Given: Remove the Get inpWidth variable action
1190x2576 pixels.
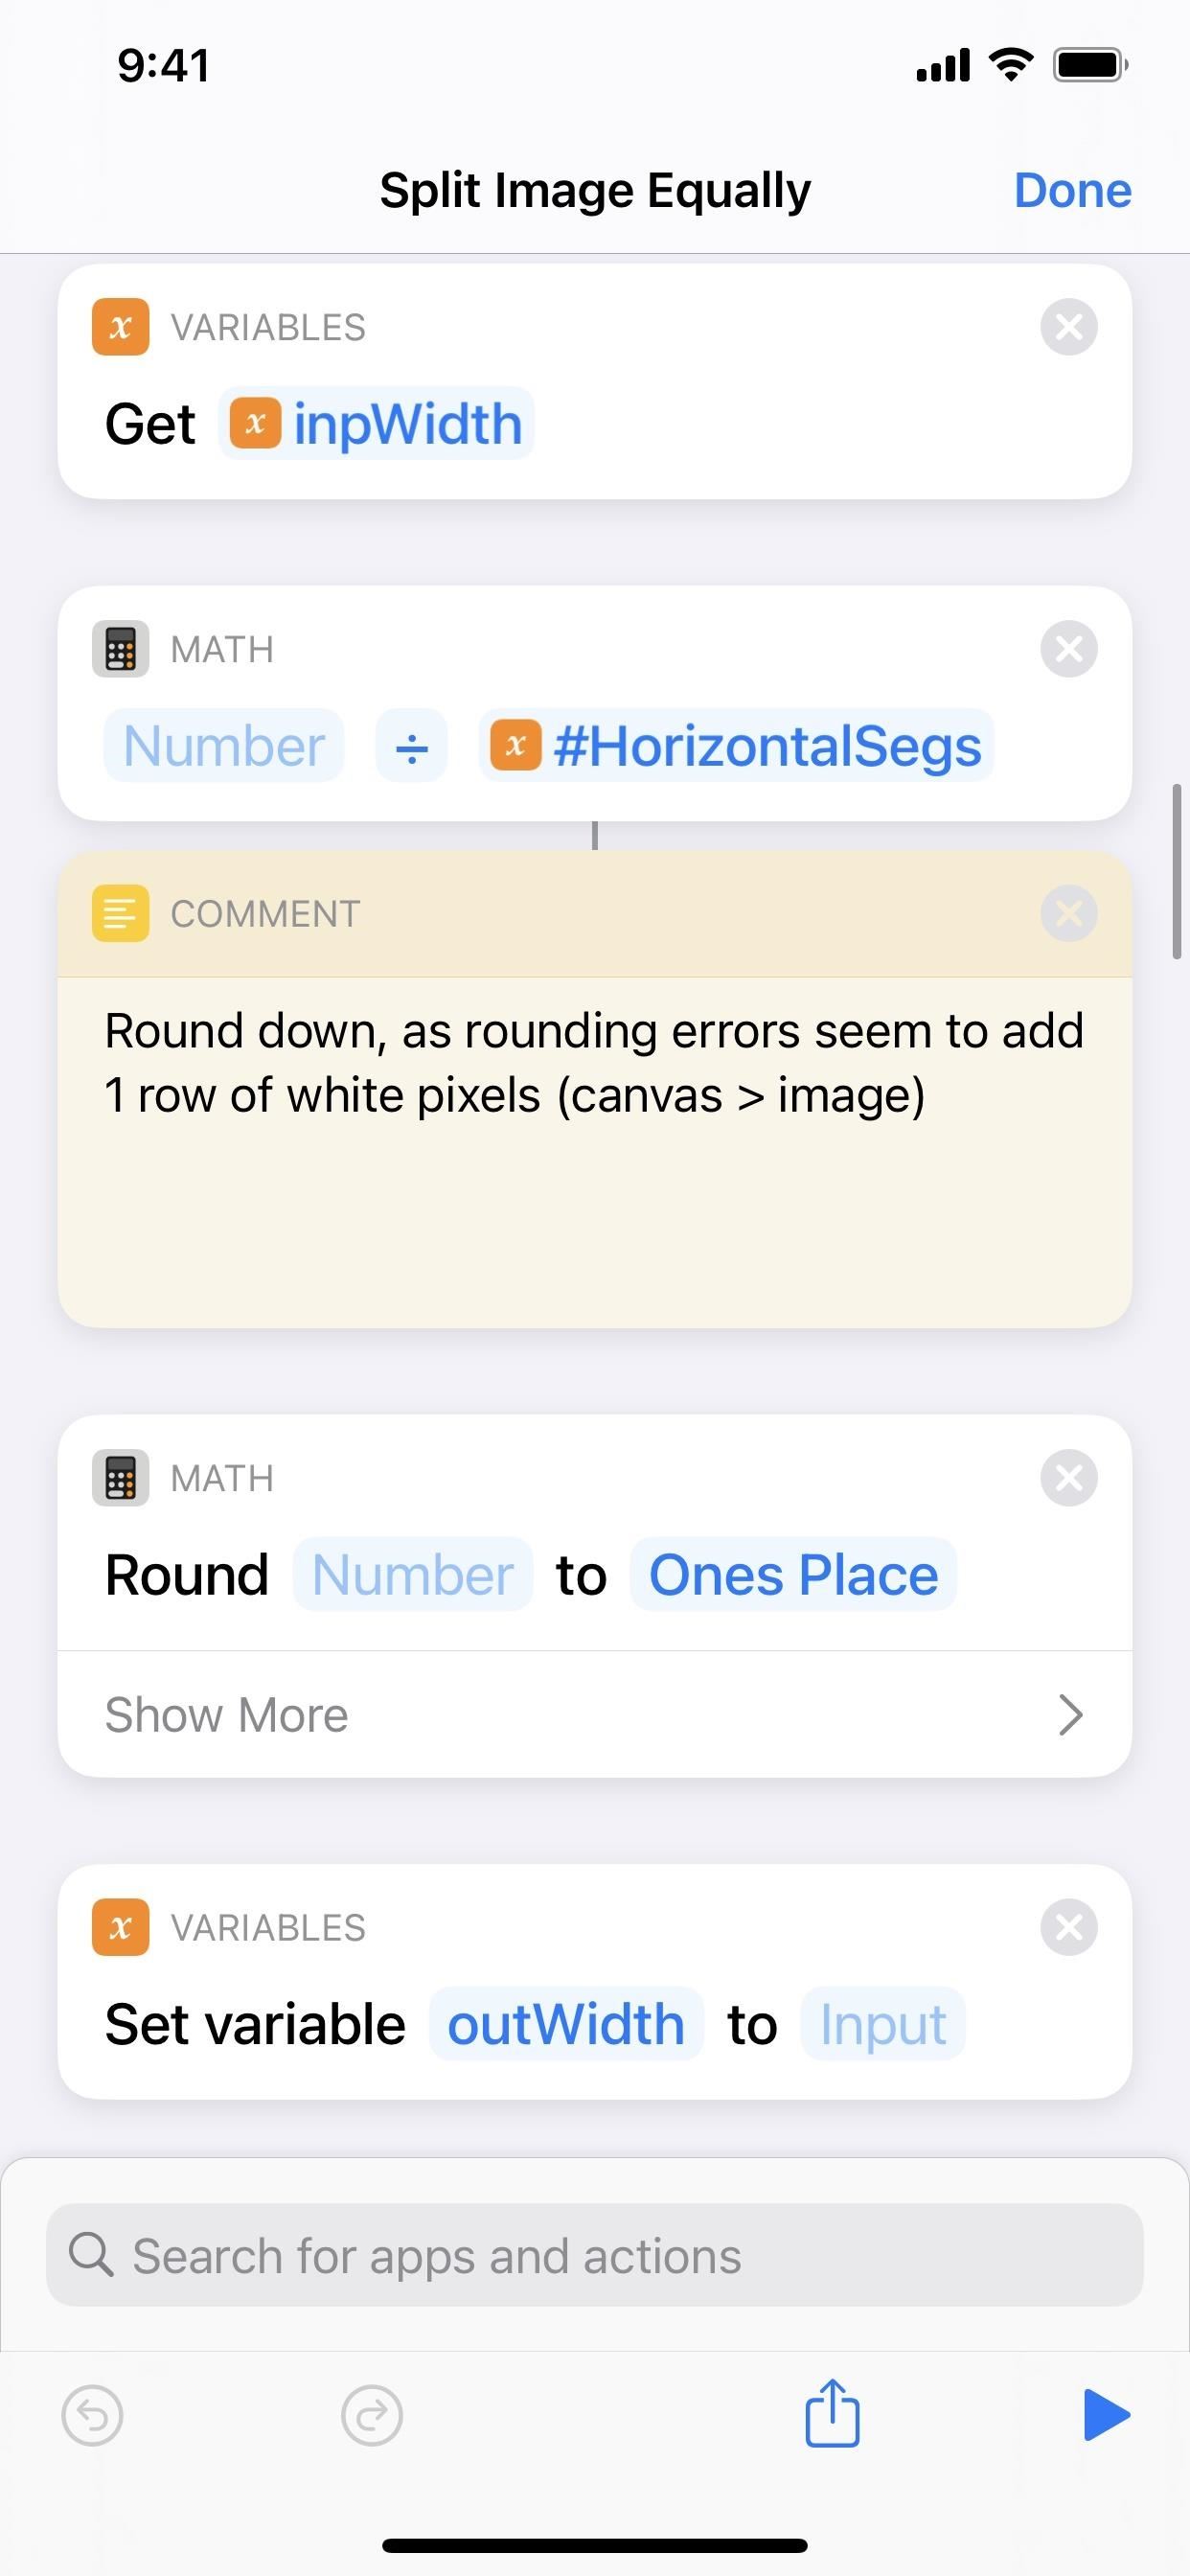Looking at the screenshot, I should click(1068, 327).
